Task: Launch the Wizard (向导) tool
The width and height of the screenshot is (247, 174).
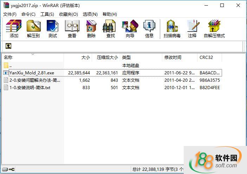Action: click(x=130, y=29)
